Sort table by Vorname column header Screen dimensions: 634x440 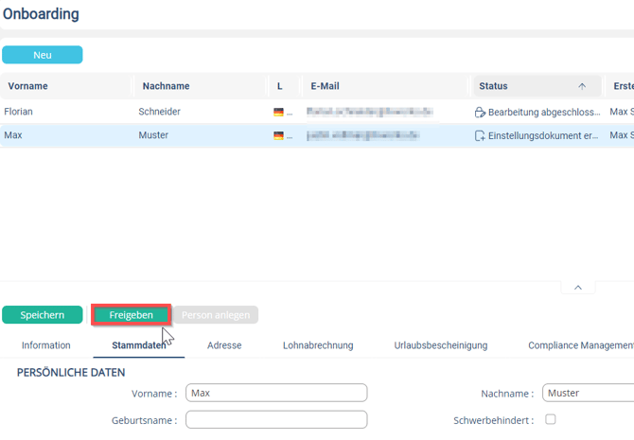click(28, 86)
